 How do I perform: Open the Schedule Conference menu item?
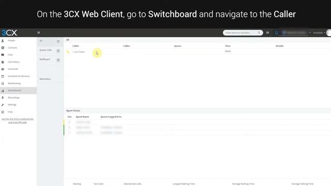18,76
